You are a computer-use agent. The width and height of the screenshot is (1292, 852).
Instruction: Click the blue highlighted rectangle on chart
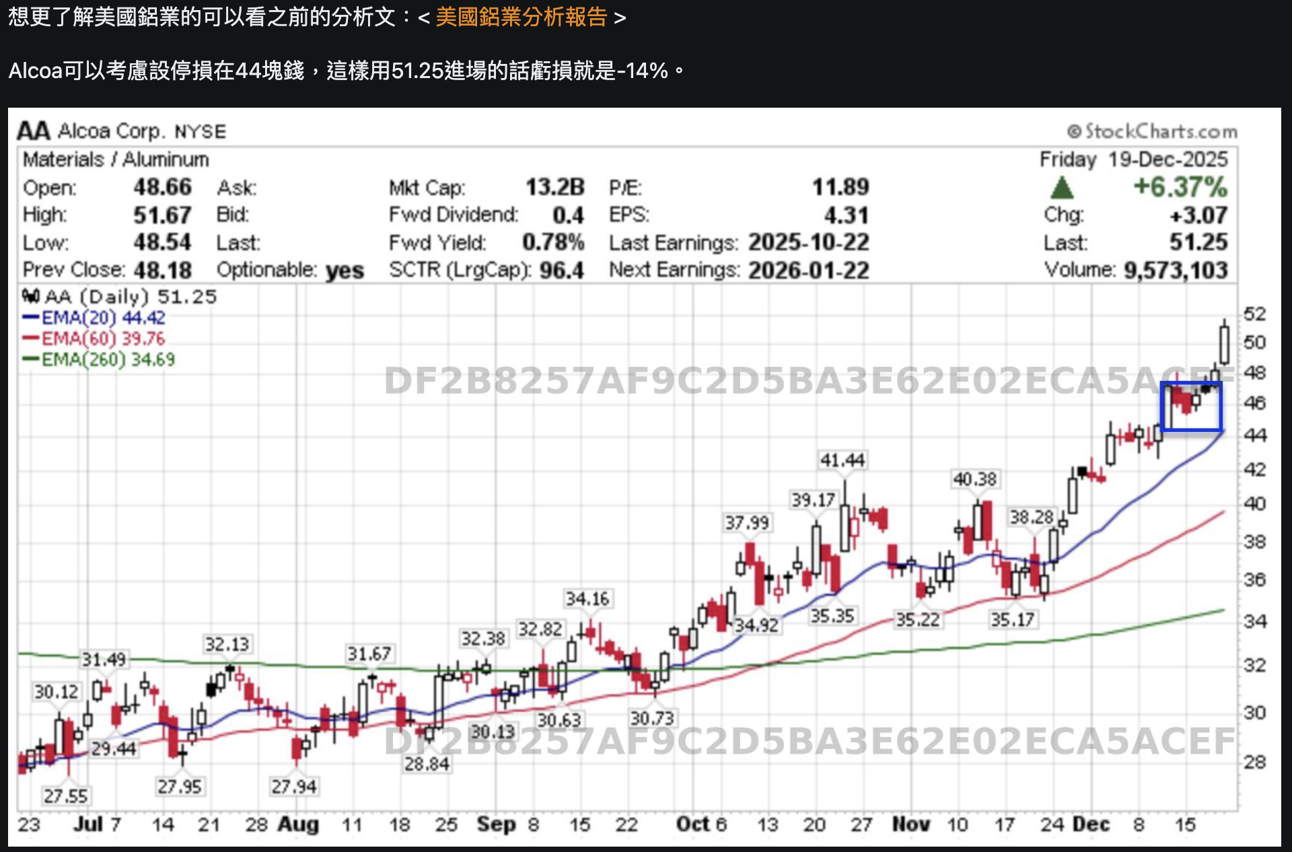click(x=1191, y=406)
